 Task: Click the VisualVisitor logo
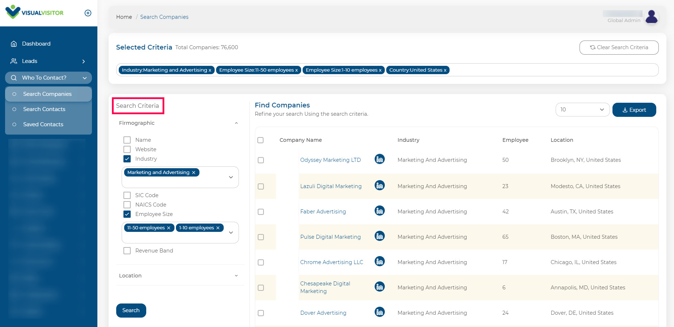[x=34, y=12]
